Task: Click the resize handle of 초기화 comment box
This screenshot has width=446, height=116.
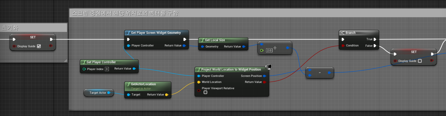Action: [66, 61]
